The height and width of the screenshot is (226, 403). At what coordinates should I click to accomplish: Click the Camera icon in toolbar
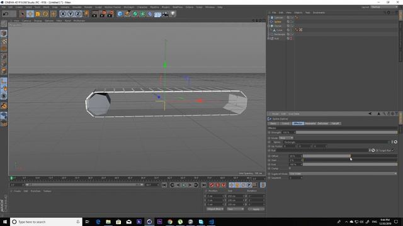click(165, 14)
